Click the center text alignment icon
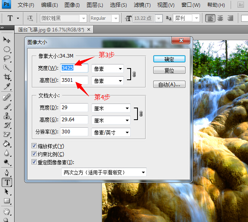248x222 pixels. [220, 18]
